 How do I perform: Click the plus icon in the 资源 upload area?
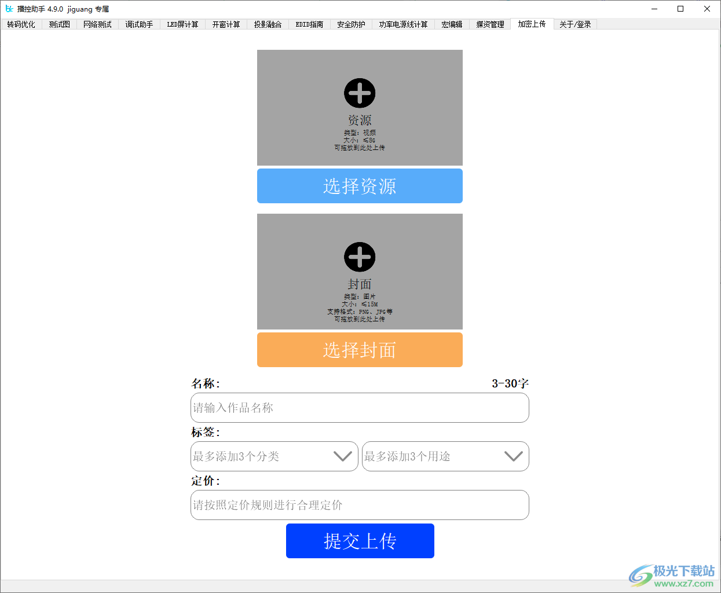[360, 93]
